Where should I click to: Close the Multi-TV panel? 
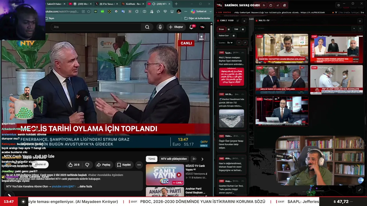[360, 21]
